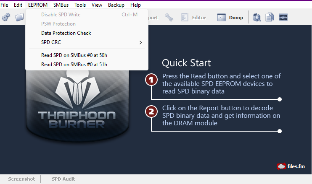Open the Backup menu
The image size is (312, 184).
point(116,5)
